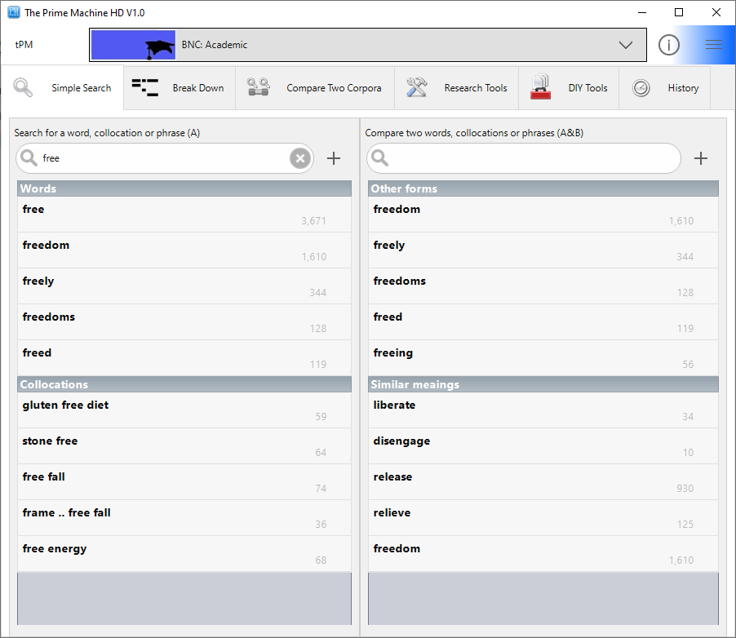This screenshot has width=736, height=638.
Task: Open the BNC: Academic corpus selector
Action: tap(367, 45)
